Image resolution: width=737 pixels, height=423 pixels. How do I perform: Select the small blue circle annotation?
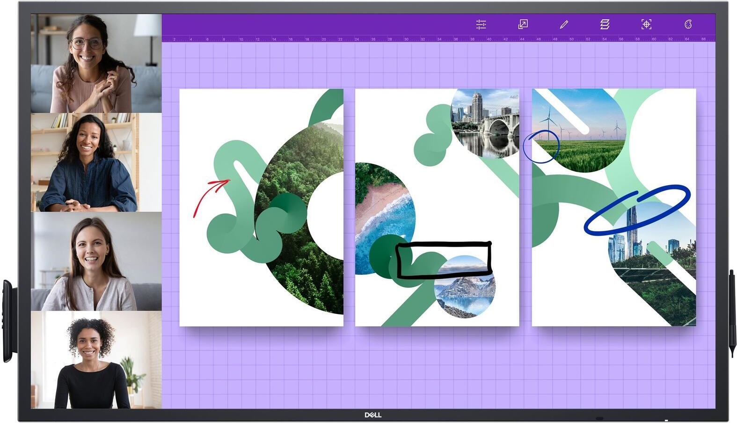(x=541, y=146)
